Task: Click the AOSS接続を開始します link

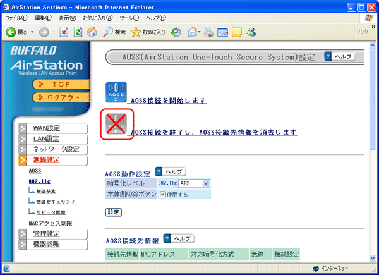Action: pyautogui.click(x=169, y=100)
